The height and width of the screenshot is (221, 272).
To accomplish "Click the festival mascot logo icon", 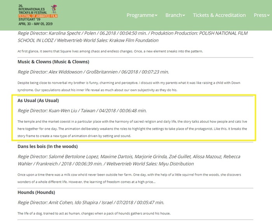I will coord(54,9).
